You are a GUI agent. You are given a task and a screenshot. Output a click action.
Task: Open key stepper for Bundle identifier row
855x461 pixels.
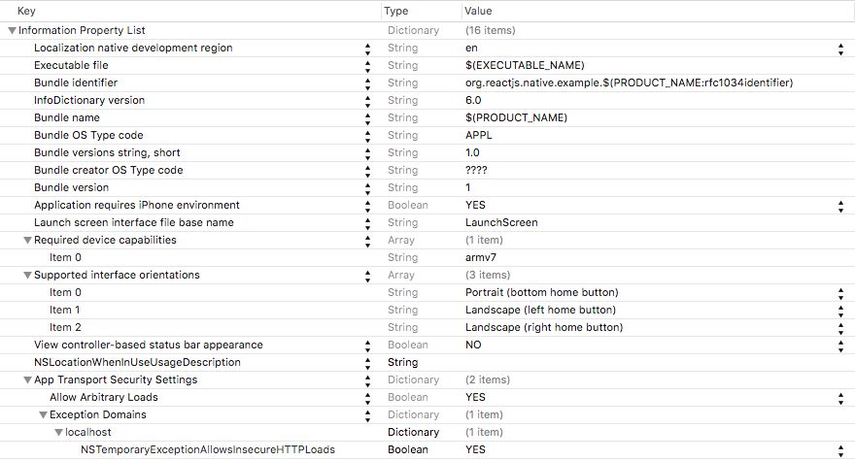click(367, 83)
